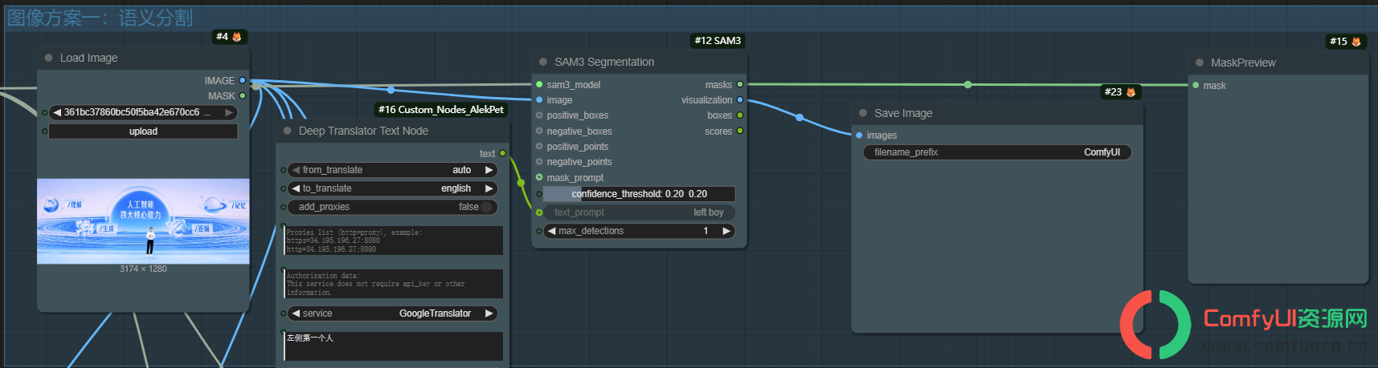
Task: Select next image file with right arrow
Action: pos(229,112)
